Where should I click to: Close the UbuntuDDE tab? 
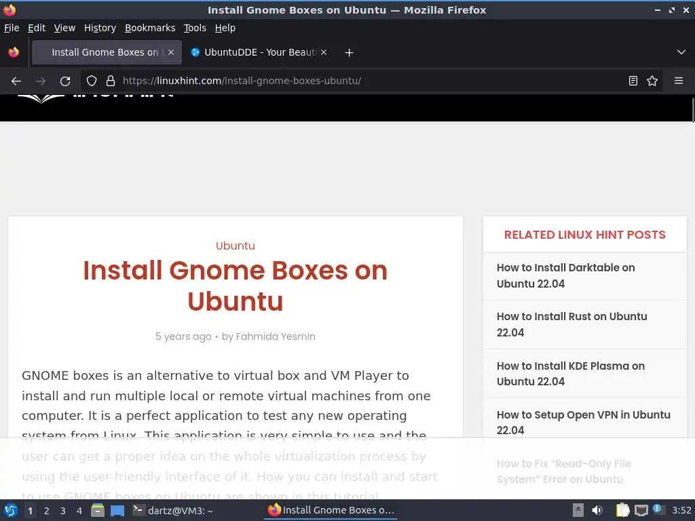click(324, 52)
